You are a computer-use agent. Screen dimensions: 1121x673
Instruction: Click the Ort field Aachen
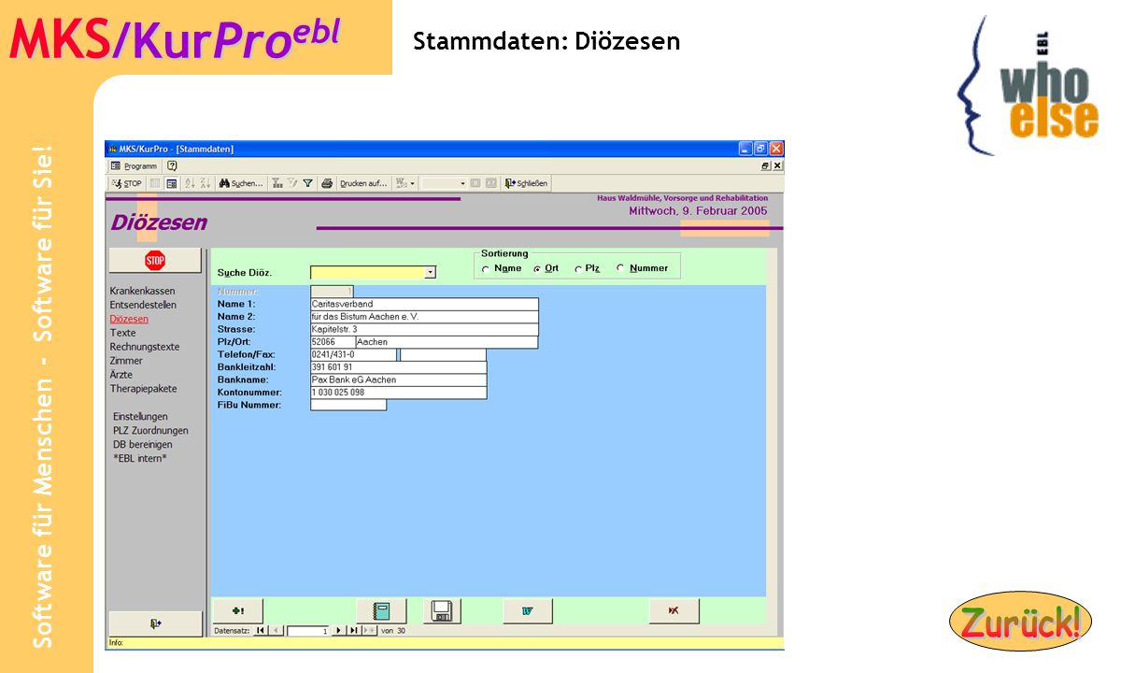(447, 342)
